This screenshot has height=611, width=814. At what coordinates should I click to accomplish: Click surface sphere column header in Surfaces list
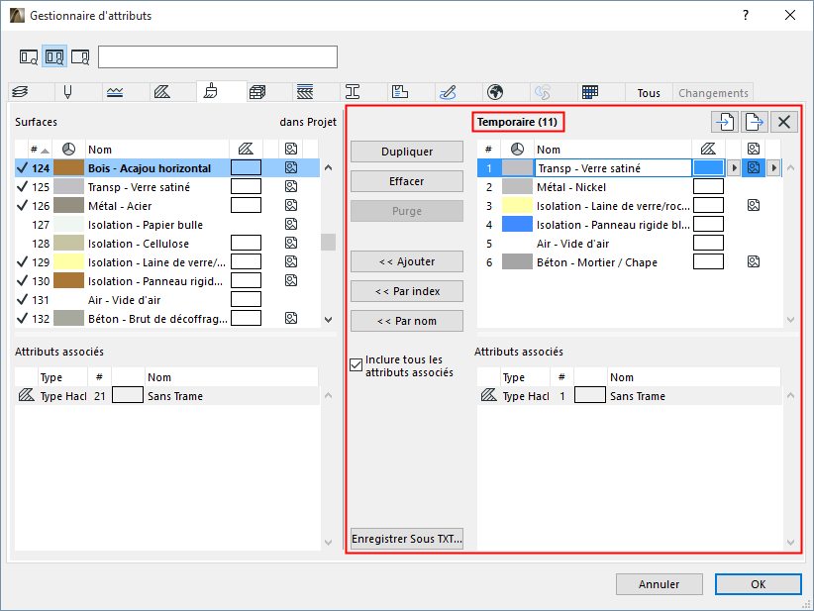tap(68, 150)
